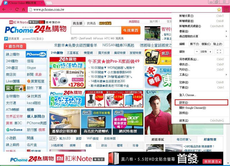Open the 生活 news tab
Image resolution: width=230 pixels, height=166 pixels.
pos(88,145)
